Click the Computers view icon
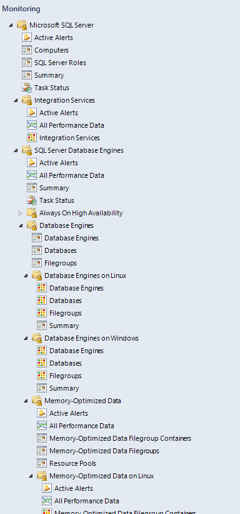Screen dimensions: 240x514 [x=27, y=50]
